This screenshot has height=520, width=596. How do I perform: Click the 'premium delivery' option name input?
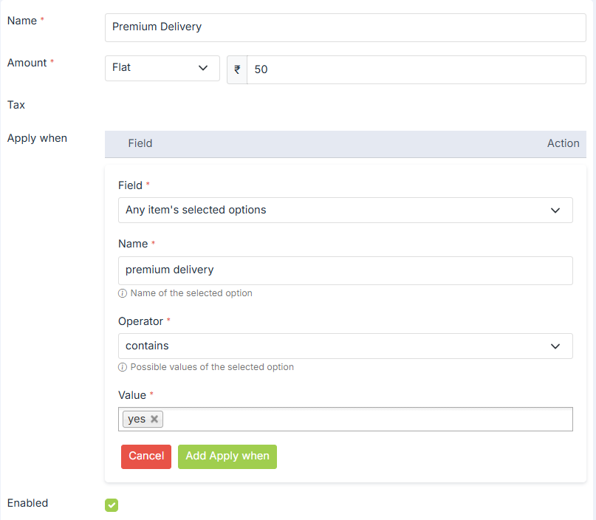pyautogui.click(x=345, y=270)
